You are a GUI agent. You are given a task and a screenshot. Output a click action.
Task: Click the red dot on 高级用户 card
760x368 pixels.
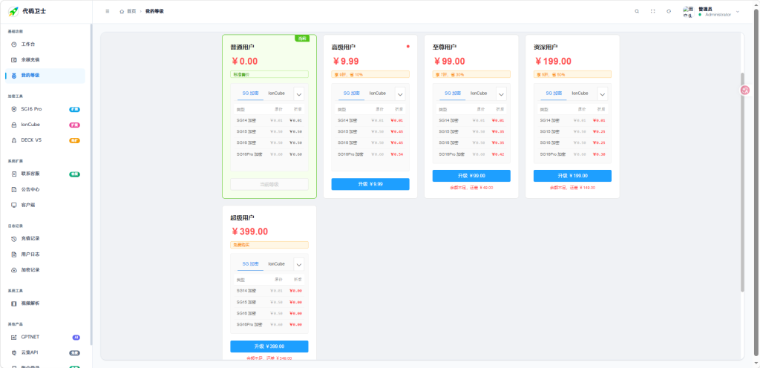408,47
